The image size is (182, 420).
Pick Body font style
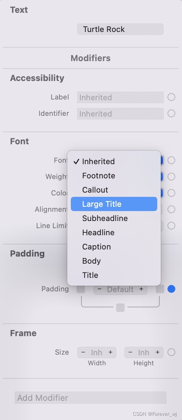(114, 261)
